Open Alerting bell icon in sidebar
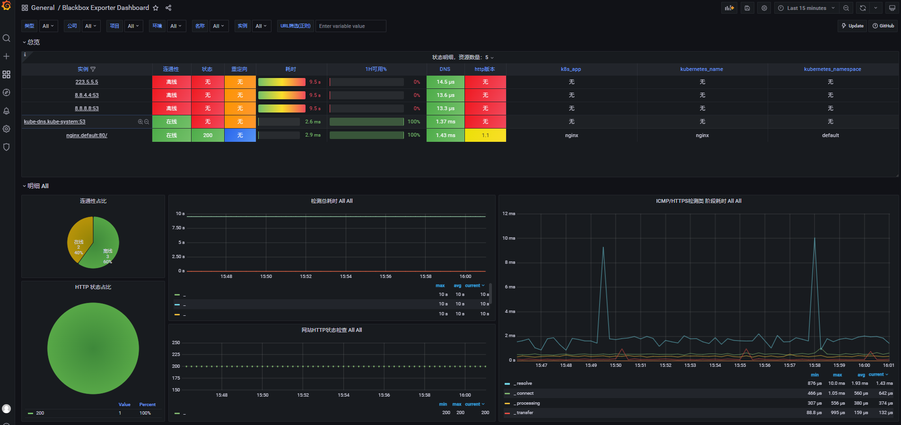 pyautogui.click(x=6, y=111)
